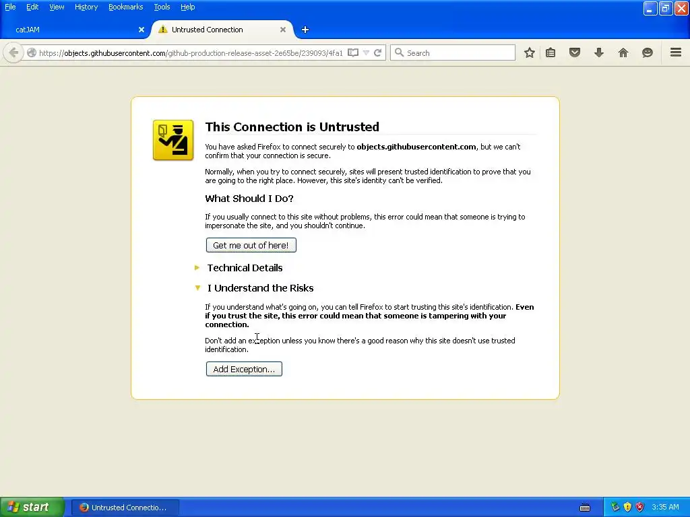
Task: Open the Windows start button
Action: coord(32,507)
